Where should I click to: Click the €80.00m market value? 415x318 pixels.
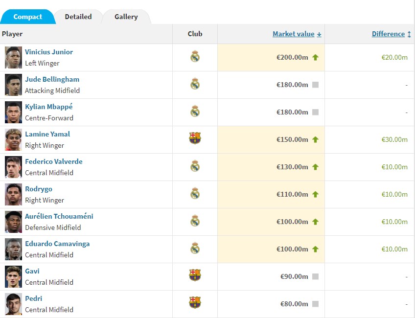tap(294, 304)
